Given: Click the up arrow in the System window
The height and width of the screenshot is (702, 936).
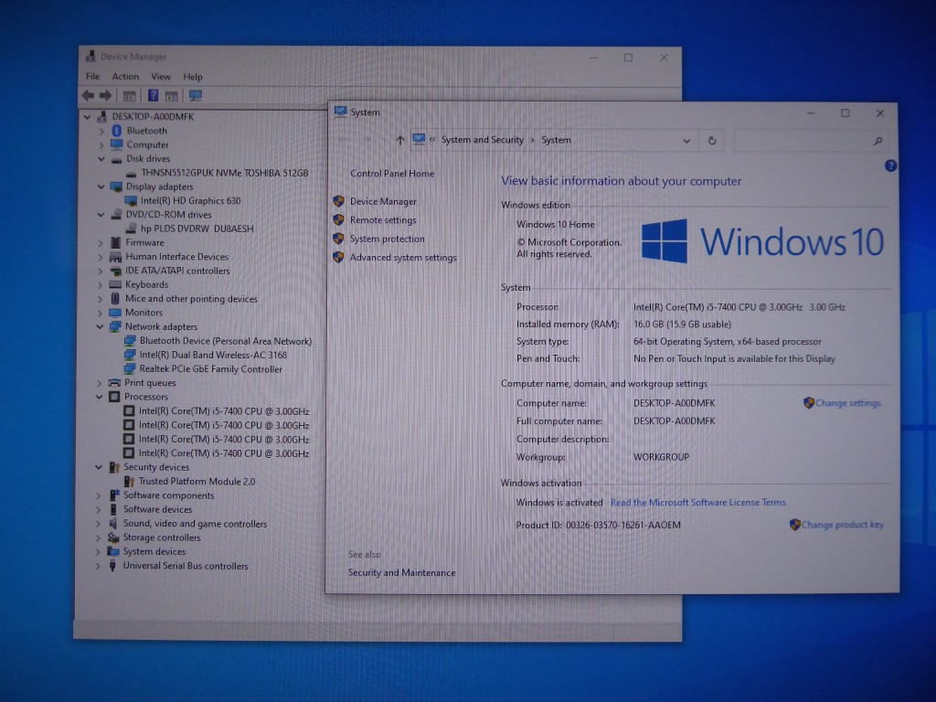Looking at the screenshot, I should [400, 140].
